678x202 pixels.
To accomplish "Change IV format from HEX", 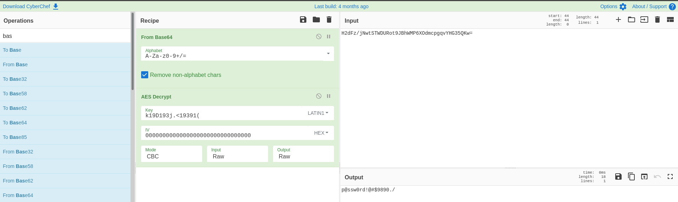I will 321,133.
